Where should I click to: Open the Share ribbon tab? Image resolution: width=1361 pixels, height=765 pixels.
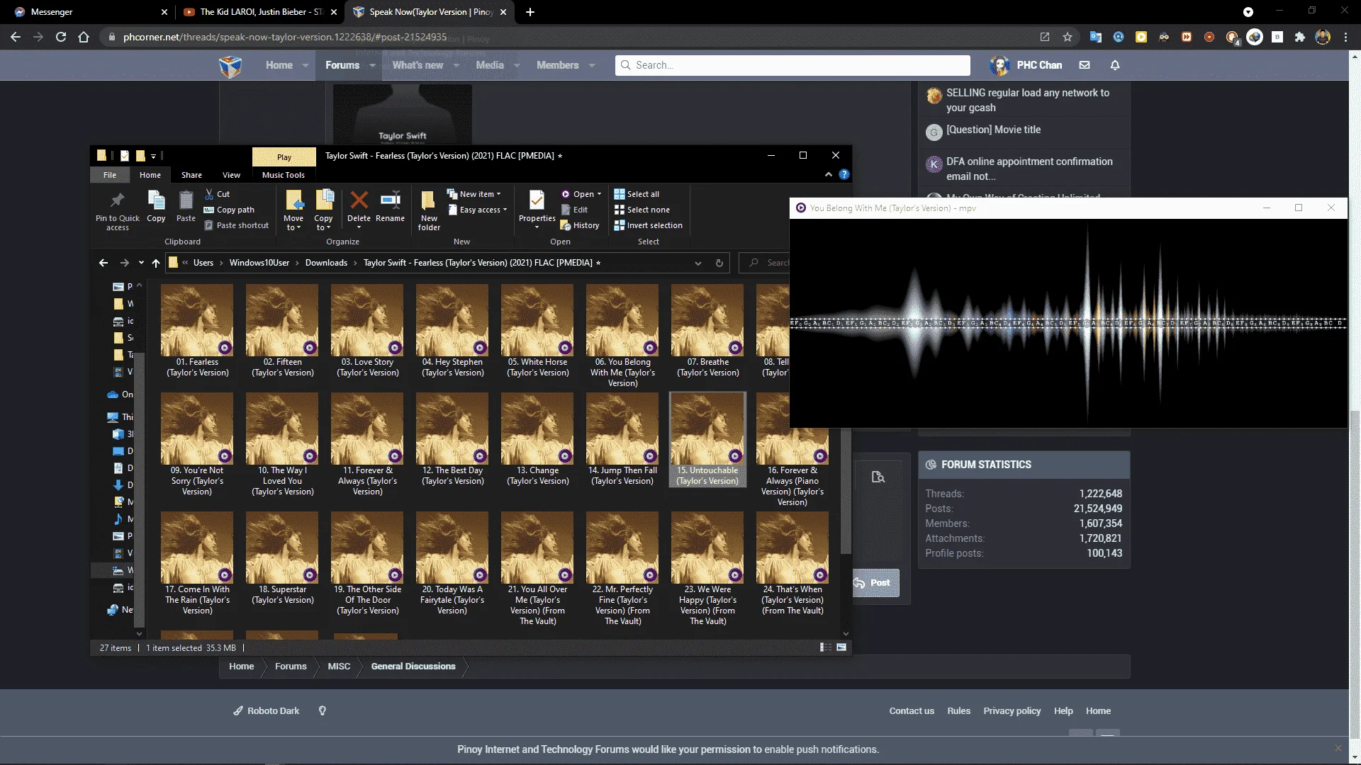[191, 175]
